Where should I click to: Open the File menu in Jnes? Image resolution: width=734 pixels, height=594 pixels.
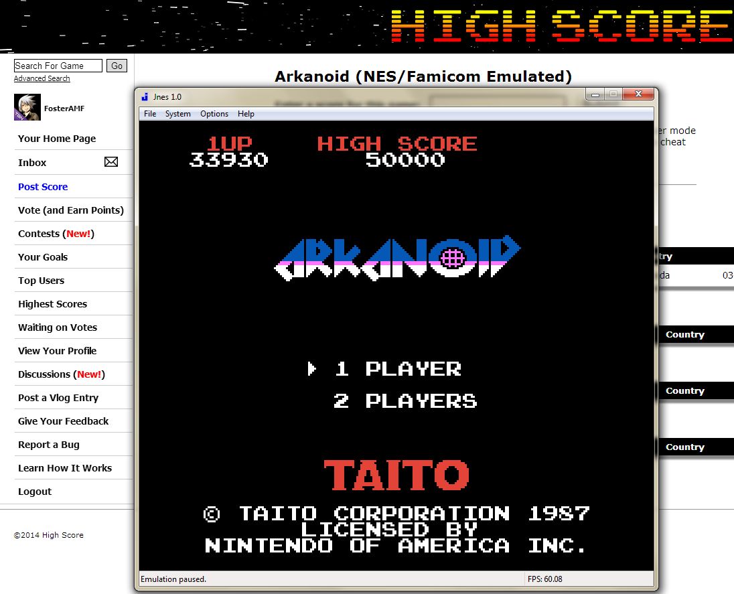point(150,114)
